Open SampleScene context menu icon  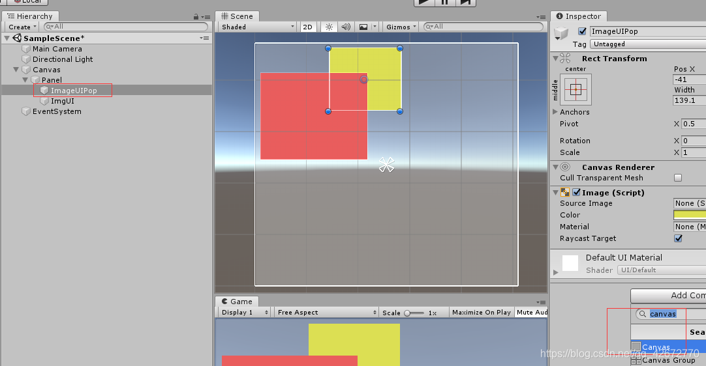pyautogui.click(x=204, y=38)
